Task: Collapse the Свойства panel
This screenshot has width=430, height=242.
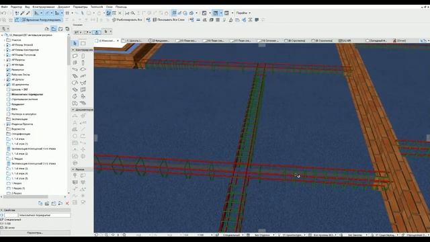Action: (1, 210)
